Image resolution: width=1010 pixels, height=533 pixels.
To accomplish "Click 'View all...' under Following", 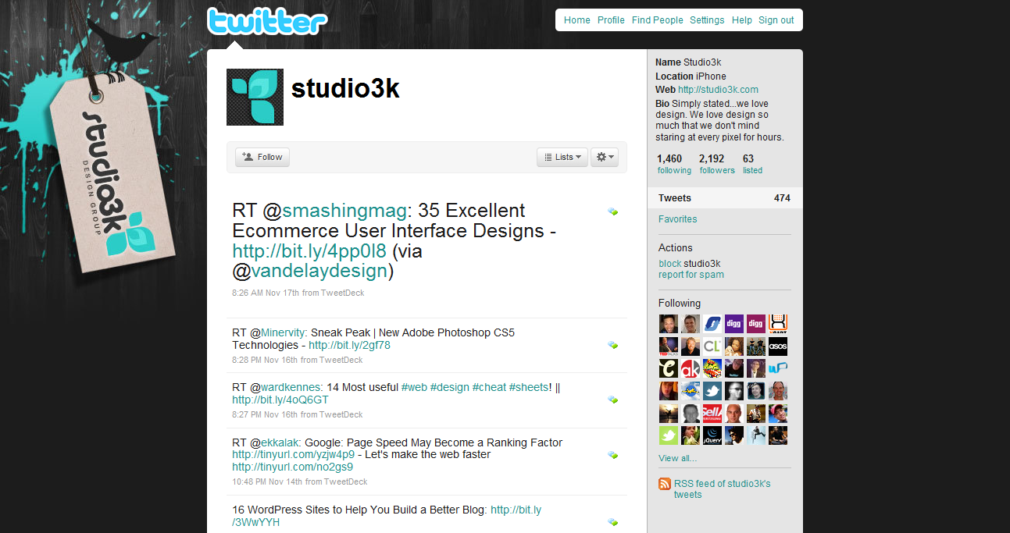I will click(x=677, y=458).
